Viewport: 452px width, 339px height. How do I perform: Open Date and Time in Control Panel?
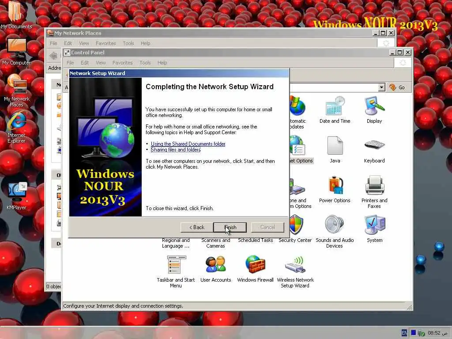pos(335,110)
